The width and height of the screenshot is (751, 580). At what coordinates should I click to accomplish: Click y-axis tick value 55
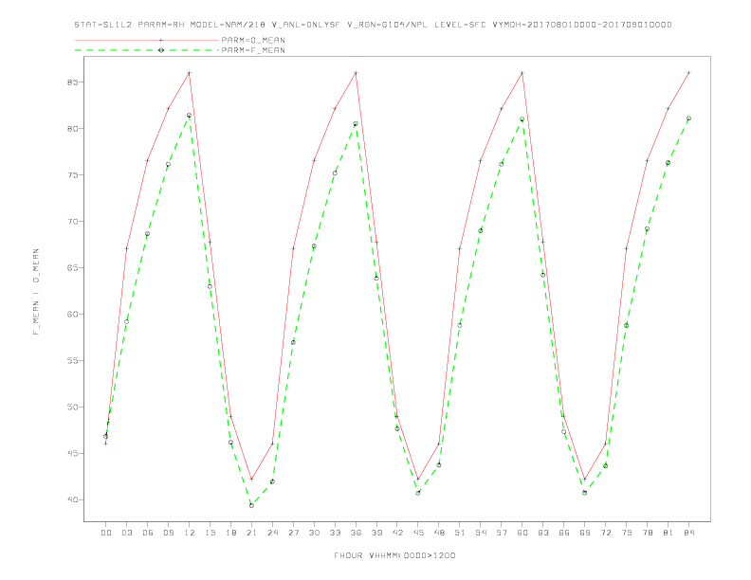click(x=72, y=361)
